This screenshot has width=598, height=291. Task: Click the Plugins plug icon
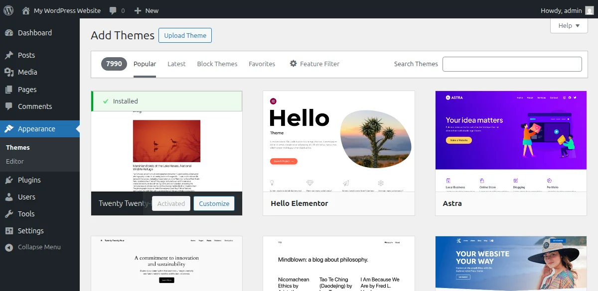point(9,180)
